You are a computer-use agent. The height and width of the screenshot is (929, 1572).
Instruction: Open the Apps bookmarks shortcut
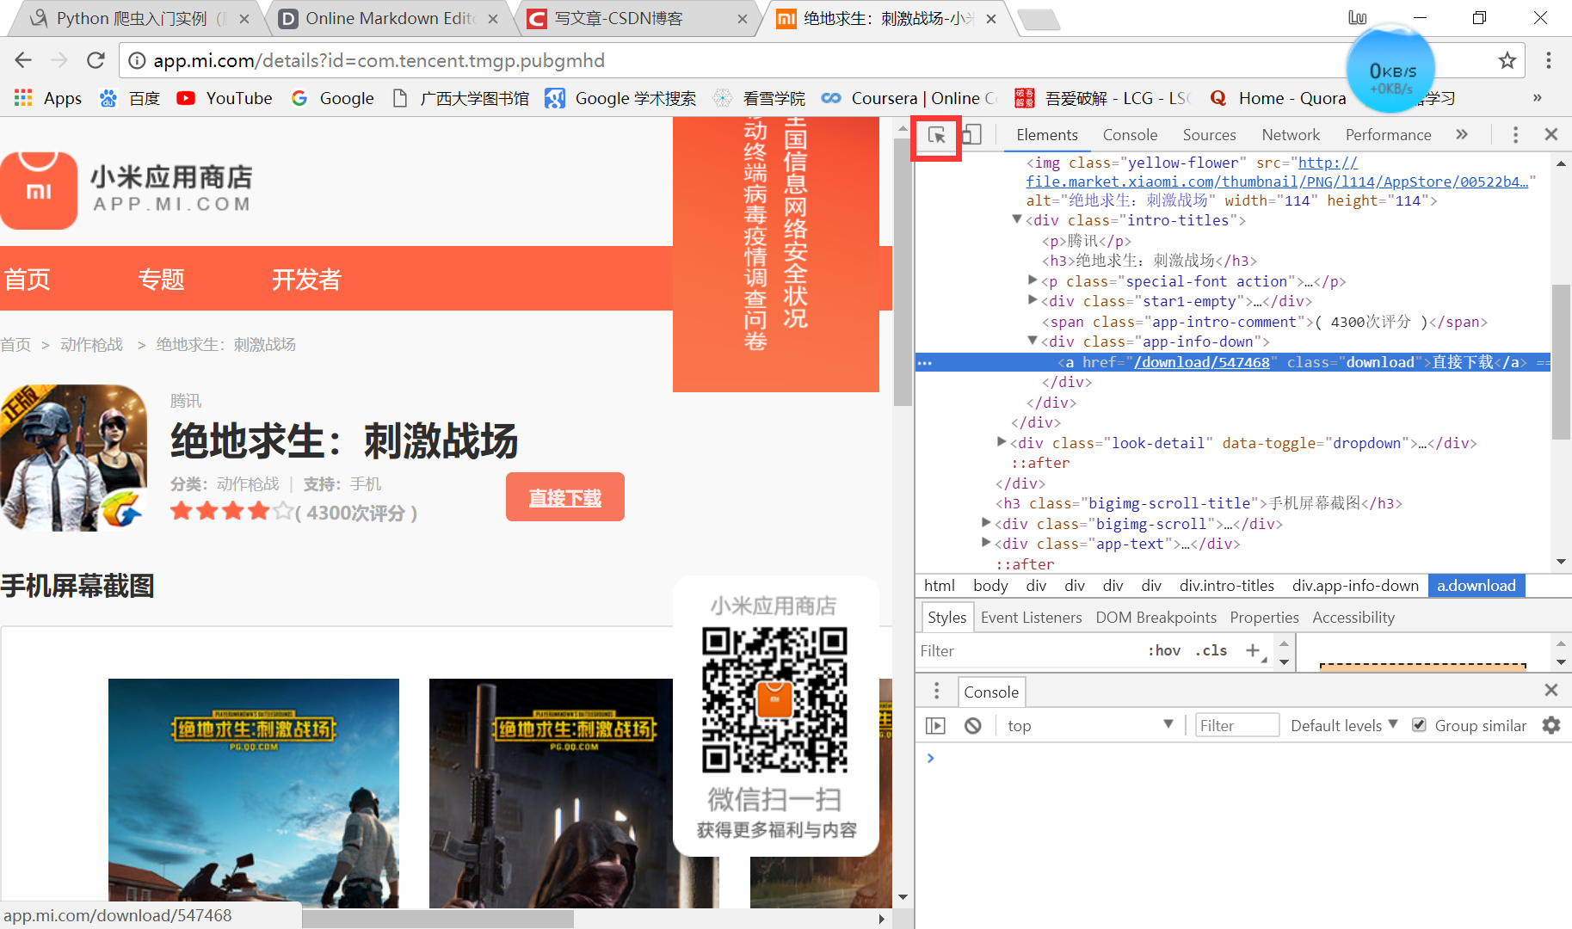point(48,98)
